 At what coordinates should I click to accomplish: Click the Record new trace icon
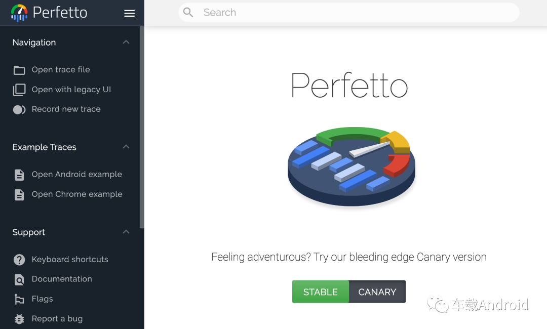coord(19,109)
